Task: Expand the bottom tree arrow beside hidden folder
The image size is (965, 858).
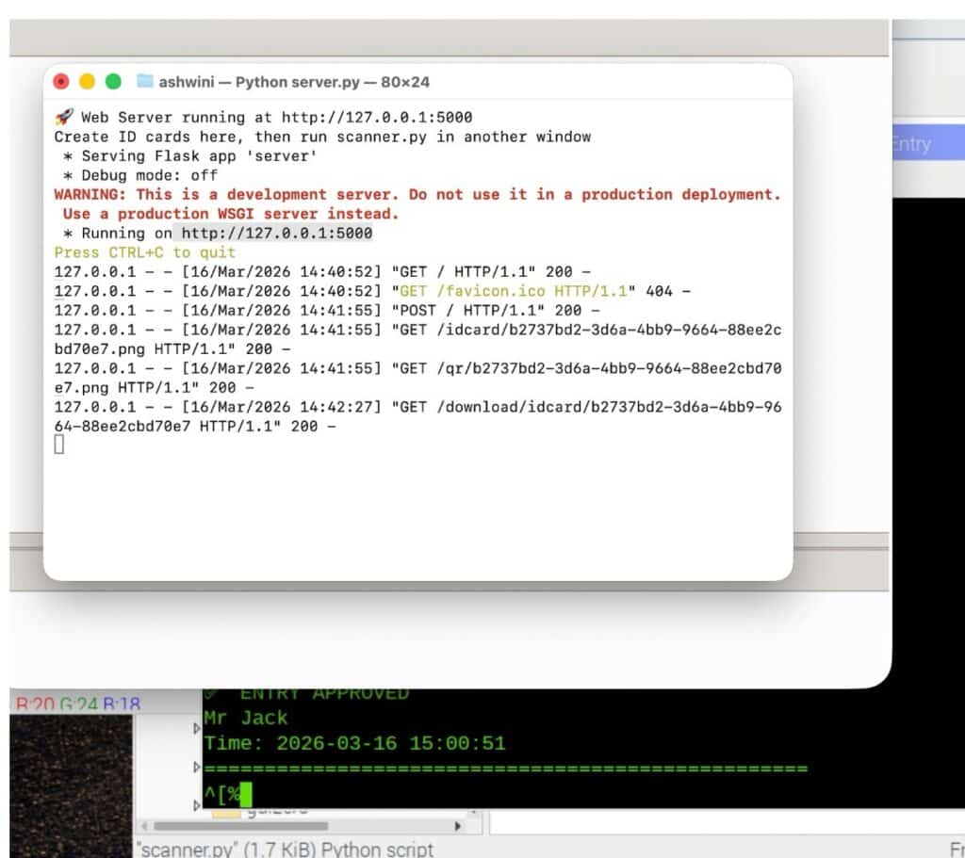Action: coord(197,805)
